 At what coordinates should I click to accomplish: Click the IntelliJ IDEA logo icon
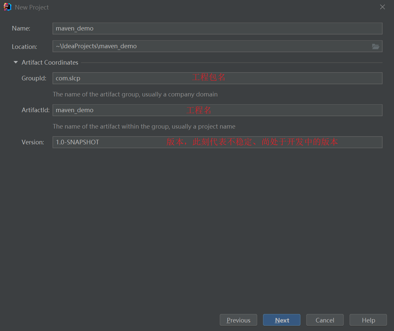pos(7,7)
